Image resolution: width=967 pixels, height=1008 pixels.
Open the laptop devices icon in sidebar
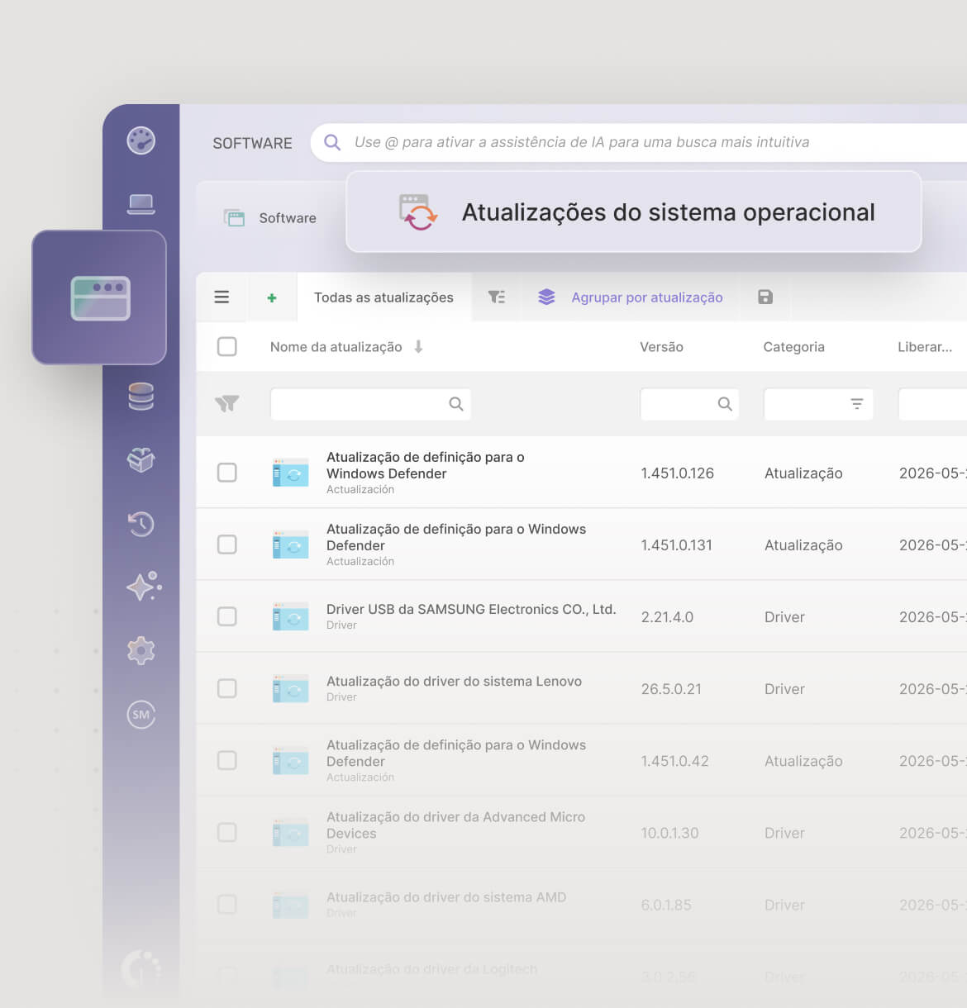point(141,204)
